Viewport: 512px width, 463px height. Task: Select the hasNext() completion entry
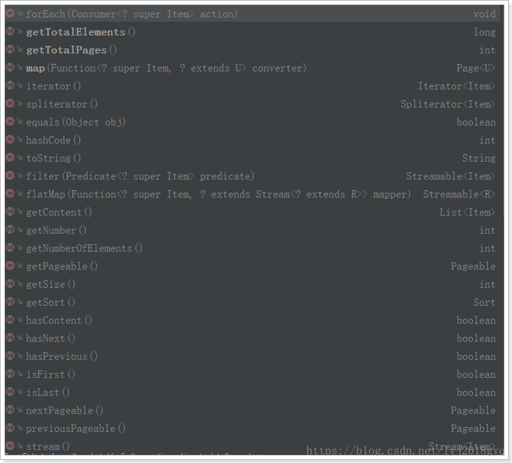click(252, 338)
